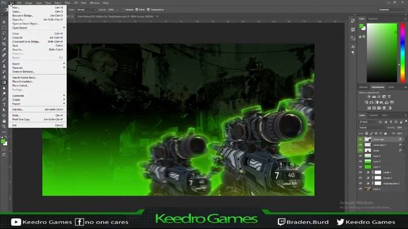408x229 pixels.
Task: Select the Gradient tool
Action: 4,83
